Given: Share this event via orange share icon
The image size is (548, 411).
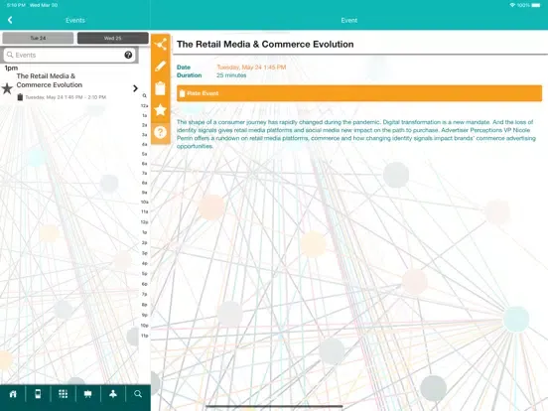Looking at the screenshot, I should pyautogui.click(x=161, y=45).
